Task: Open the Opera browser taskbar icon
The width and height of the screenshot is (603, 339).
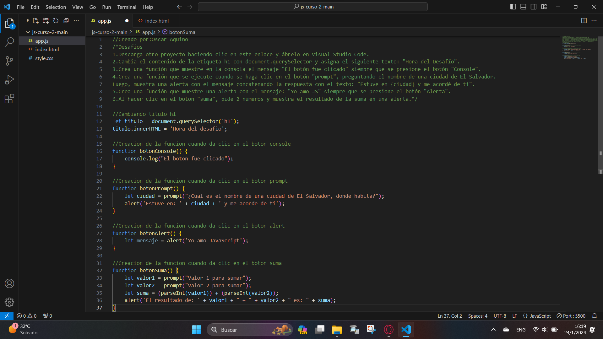Action: (x=389, y=330)
